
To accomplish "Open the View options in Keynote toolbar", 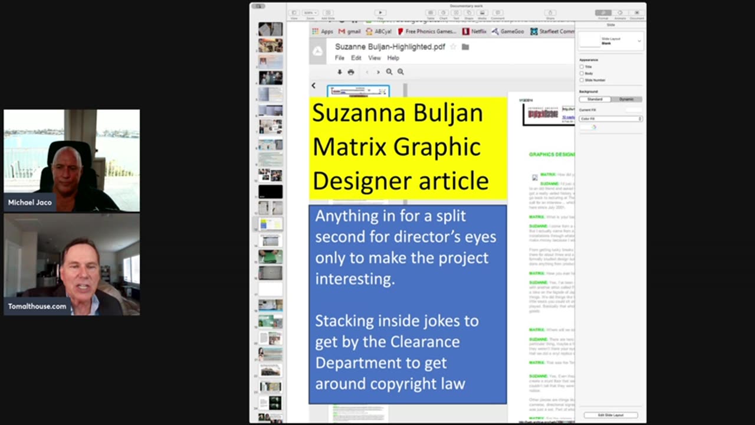I will tap(294, 12).
